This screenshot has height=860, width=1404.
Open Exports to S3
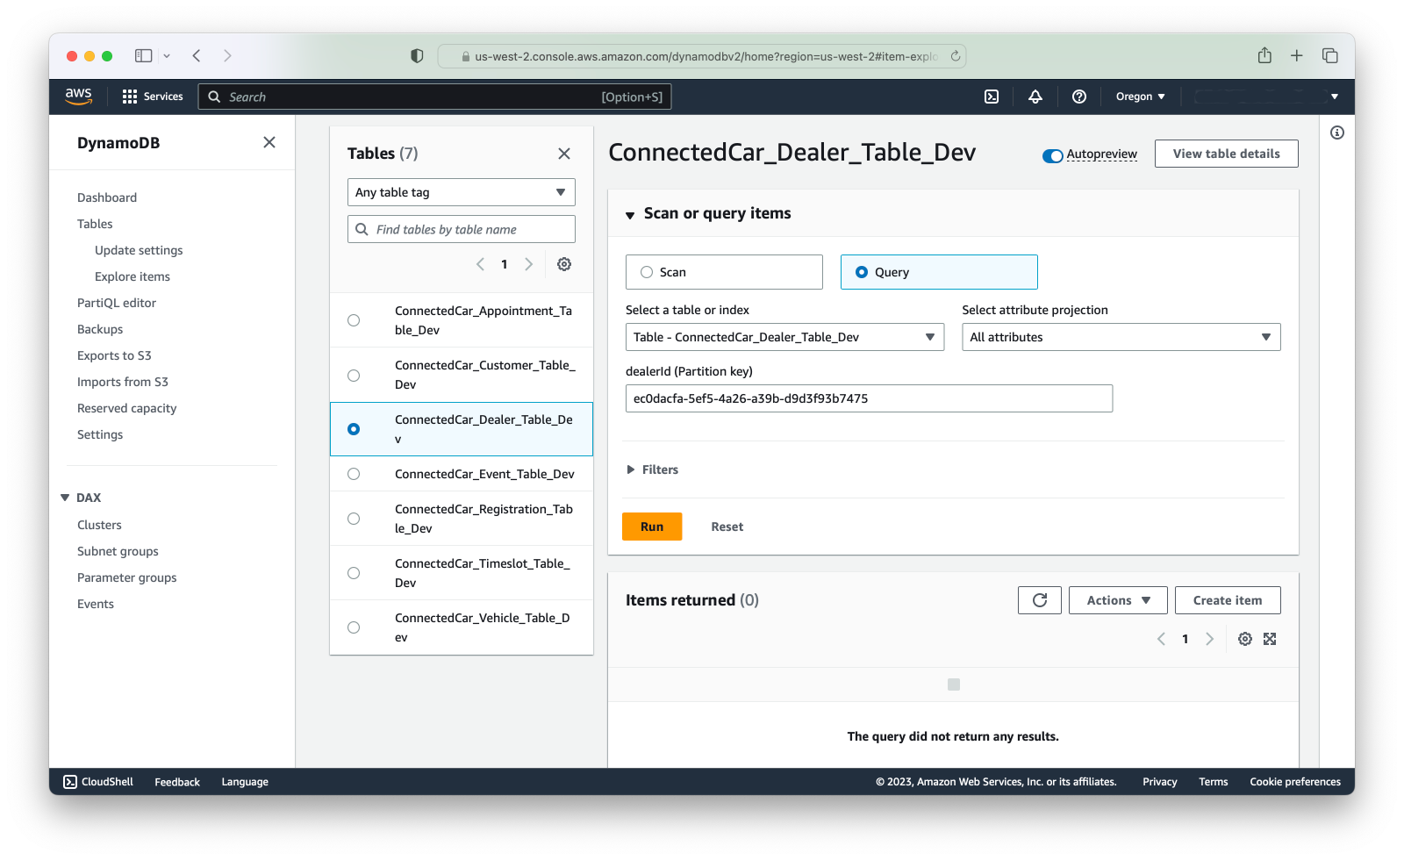click(x=114, y=355)
